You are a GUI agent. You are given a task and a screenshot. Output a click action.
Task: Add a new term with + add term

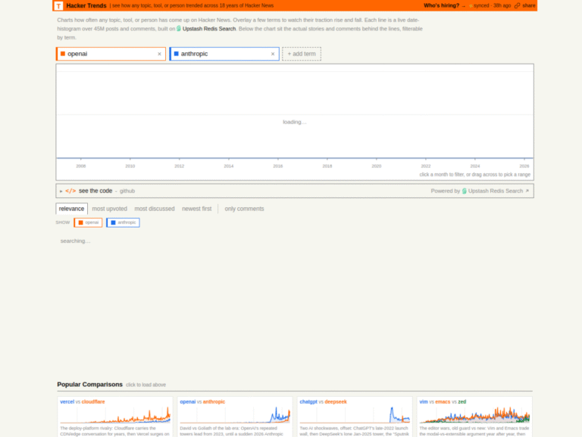pyautogui.click(x=302, y=54)
